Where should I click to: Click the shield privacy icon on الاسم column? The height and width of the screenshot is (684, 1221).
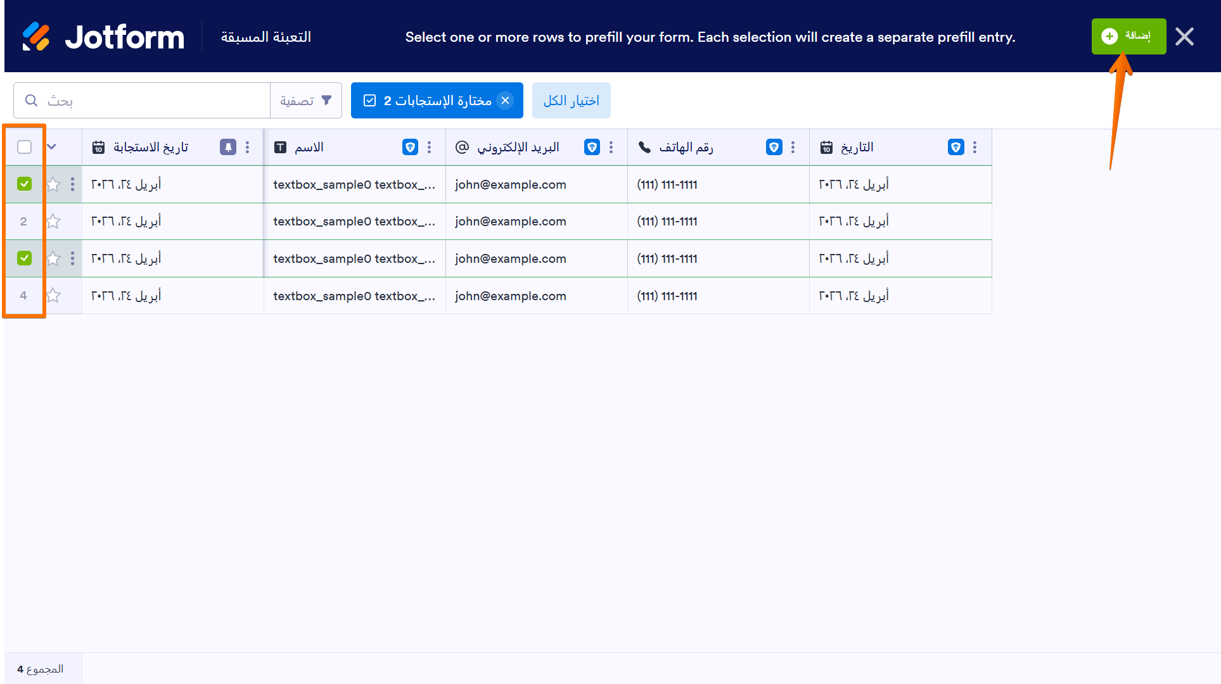pos(410,147)
